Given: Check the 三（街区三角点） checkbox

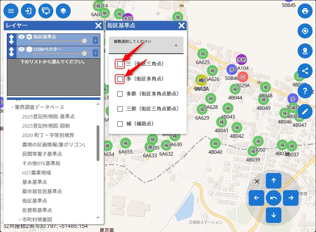Looking at the screenshot, I should coord(120,64).
